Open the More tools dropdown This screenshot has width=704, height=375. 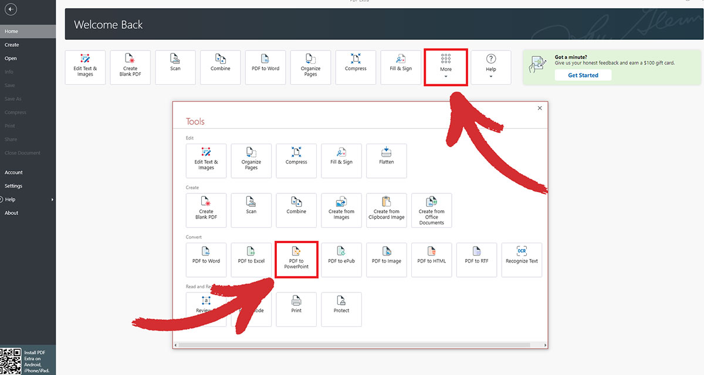(445, 67)
